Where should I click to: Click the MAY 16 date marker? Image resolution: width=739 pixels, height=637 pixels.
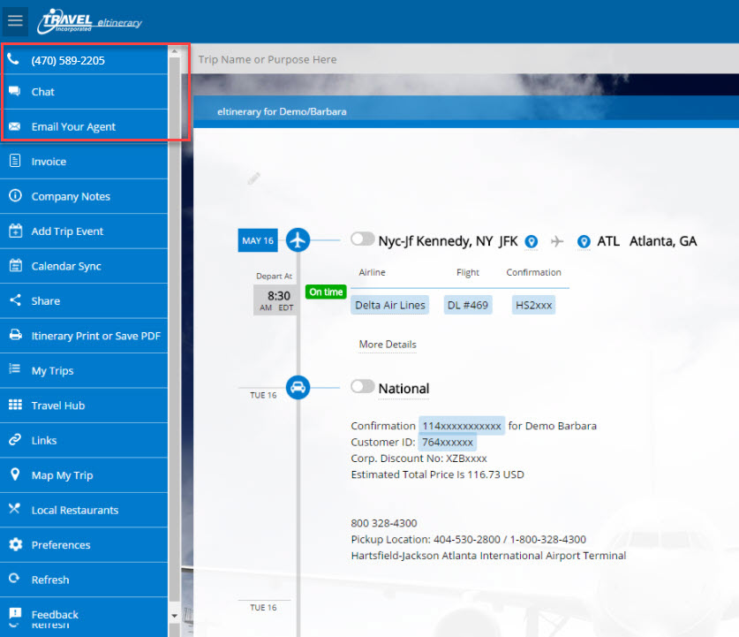258,240
